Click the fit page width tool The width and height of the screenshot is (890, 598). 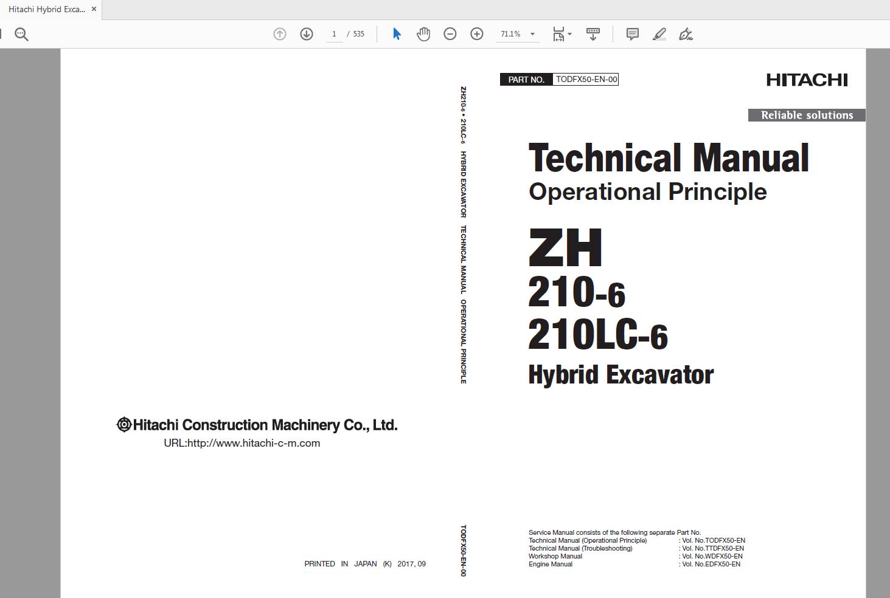tap(558, 34)
